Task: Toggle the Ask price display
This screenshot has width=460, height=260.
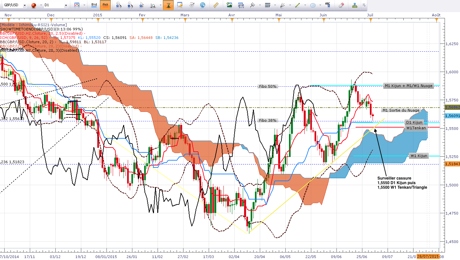Action: tap(105, 5)
